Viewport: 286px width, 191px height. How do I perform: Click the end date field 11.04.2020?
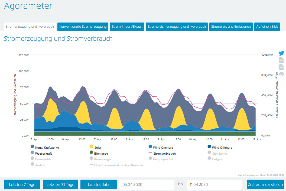(214, 184)
